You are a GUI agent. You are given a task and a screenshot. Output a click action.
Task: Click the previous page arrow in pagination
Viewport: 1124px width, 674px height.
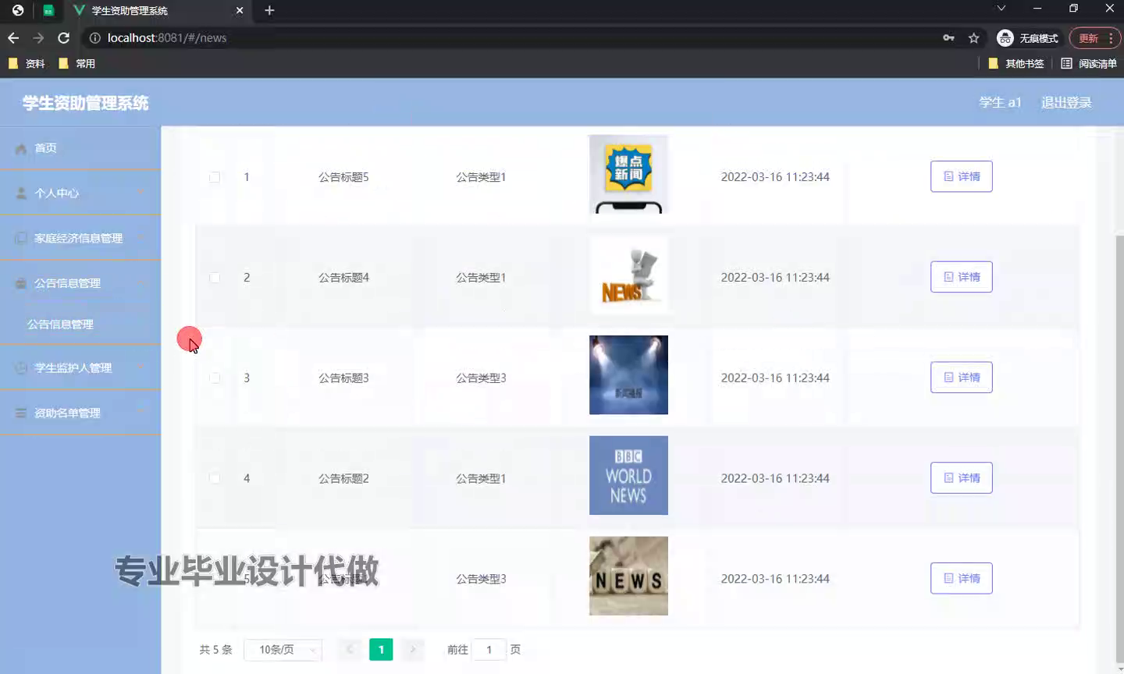pos(350,650)
